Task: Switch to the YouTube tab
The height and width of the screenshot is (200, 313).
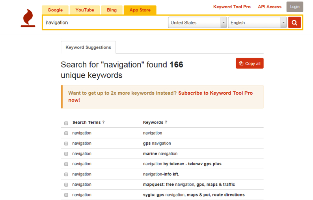Action: tap(85, 10)
